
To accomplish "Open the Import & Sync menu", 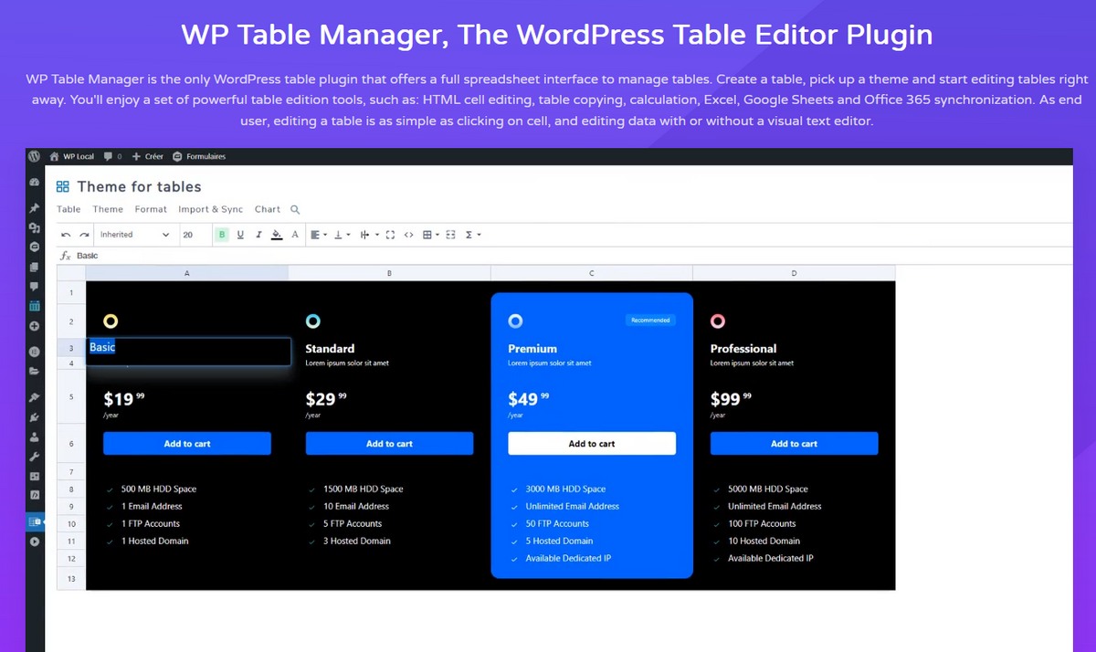I will (x=211, y=209).
